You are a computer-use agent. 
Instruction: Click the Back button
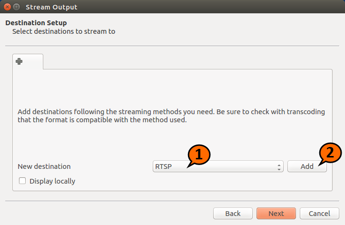click(x=233, y=214)
